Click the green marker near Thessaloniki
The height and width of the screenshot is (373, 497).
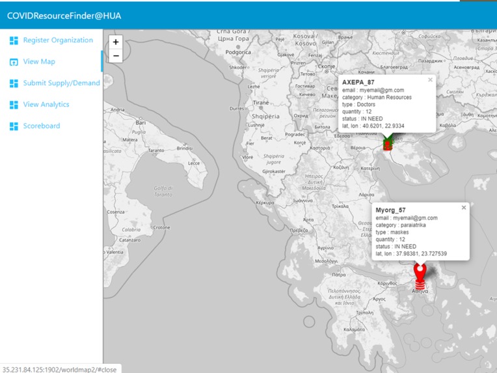[x=387, y=143]
